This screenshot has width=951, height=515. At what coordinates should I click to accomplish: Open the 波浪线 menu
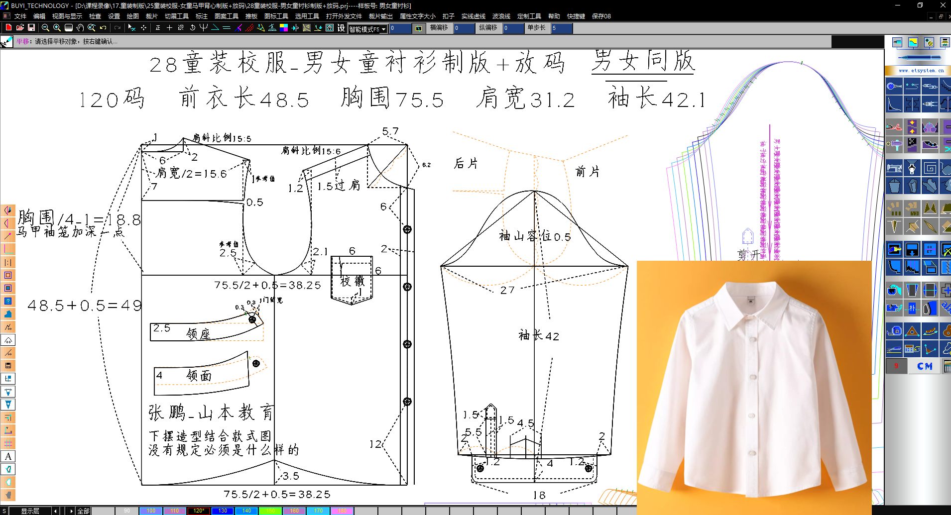click(501, 16)
